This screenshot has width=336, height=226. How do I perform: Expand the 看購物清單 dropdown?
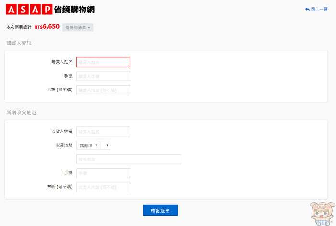78,27
